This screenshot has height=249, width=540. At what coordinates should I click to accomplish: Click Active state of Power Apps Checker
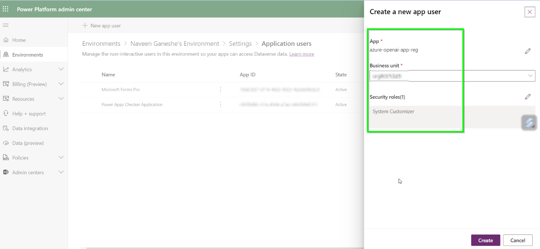[341, 105]
